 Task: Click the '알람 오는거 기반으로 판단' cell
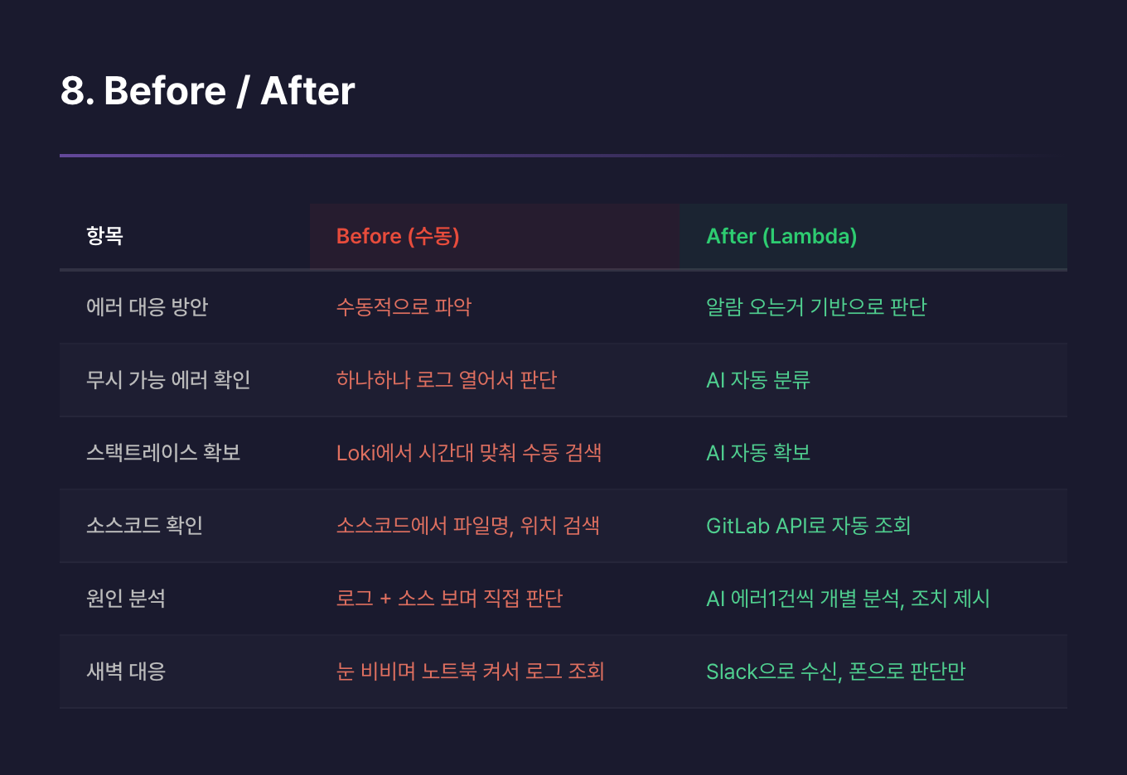point(816,307)
